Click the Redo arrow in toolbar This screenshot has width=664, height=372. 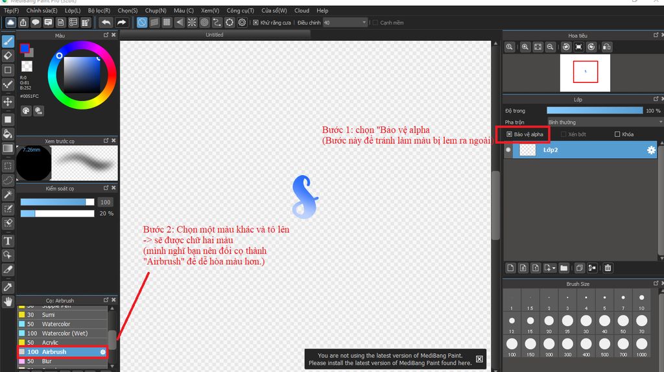(x=121, y=23)
